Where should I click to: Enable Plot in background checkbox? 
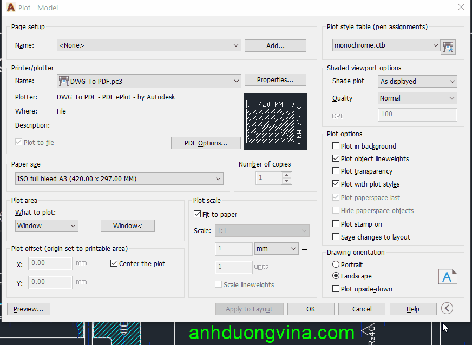point(336,146)
